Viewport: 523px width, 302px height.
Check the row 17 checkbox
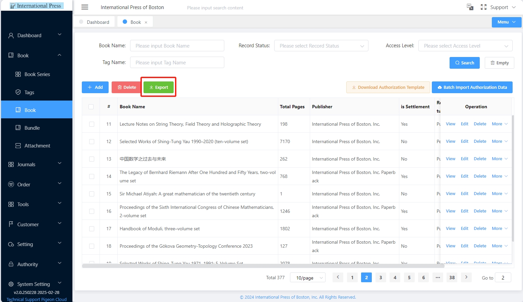click(92, 229)
